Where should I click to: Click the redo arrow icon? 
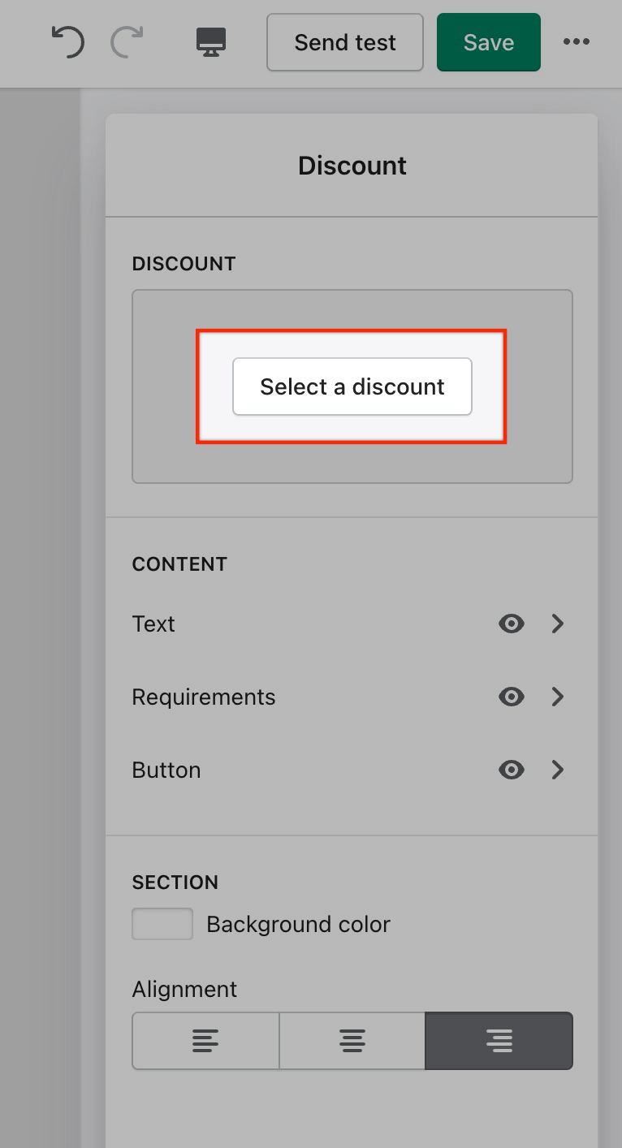(127, 41)
